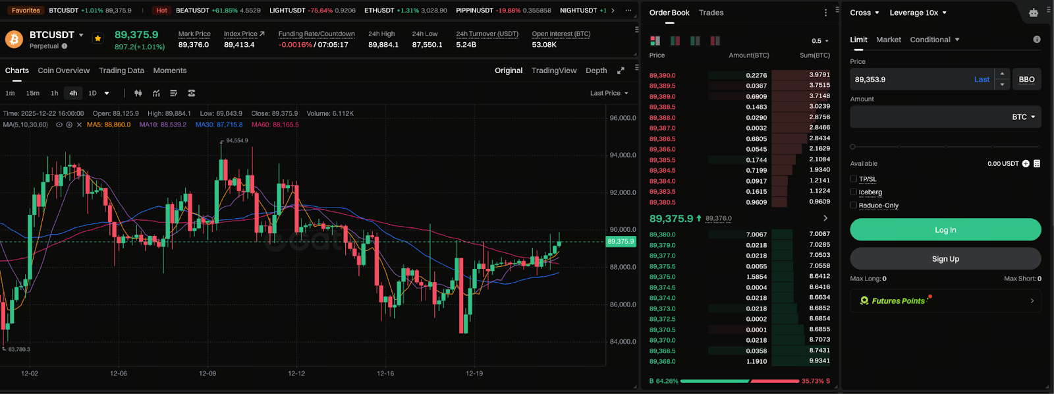Viewport: 1054px width, 394px height.
Task: Show bids-only order book view
Action: tap(695, 41)
